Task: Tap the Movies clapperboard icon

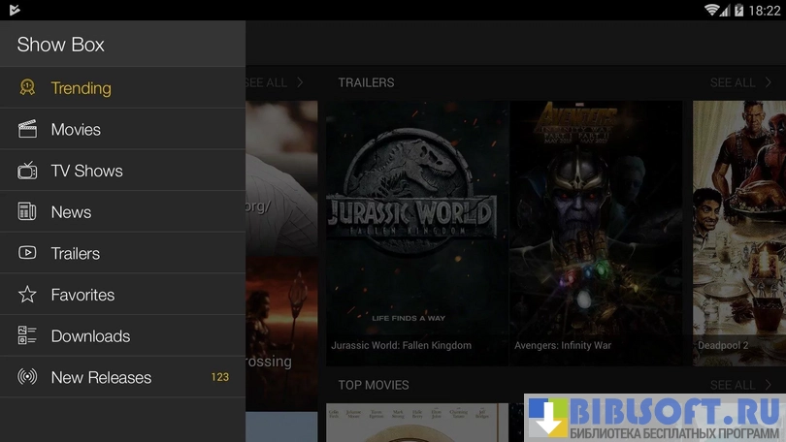Action: point(27,129)
